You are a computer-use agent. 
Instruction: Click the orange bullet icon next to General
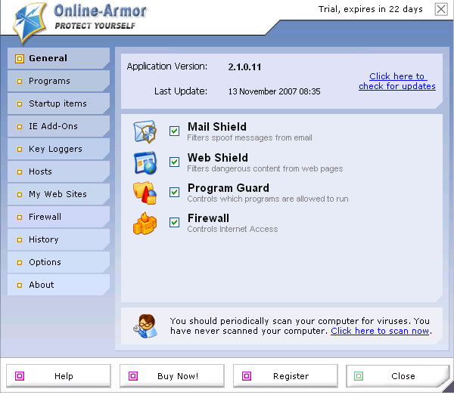point(20,59)
